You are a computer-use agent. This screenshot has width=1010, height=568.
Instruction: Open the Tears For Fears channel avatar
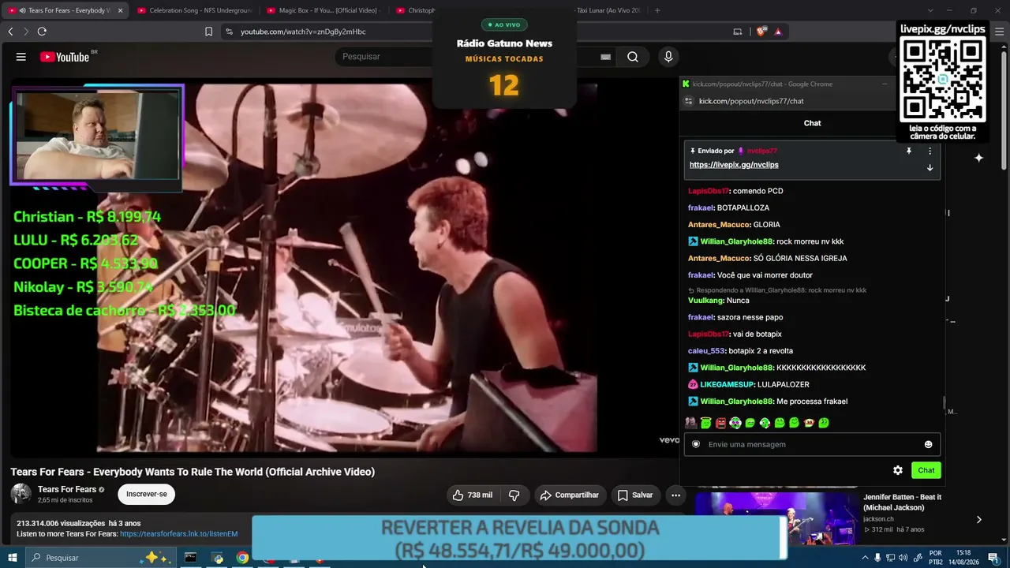click(x=21, y=494)
